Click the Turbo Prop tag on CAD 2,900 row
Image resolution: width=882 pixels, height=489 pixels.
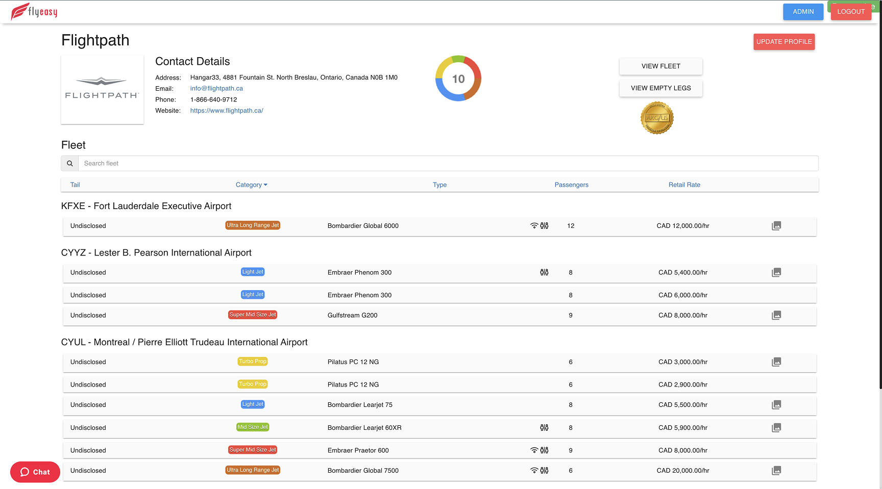253,384
